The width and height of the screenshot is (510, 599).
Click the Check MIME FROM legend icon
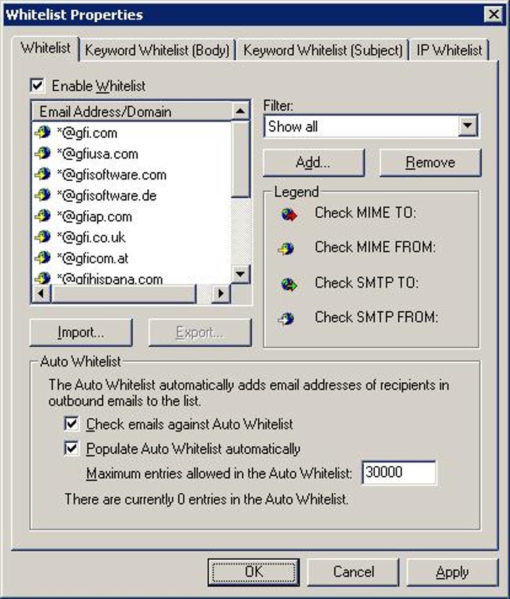(286, 248)
